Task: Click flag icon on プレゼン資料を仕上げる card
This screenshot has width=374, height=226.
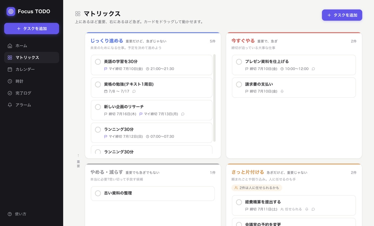Action: (247, 69)
